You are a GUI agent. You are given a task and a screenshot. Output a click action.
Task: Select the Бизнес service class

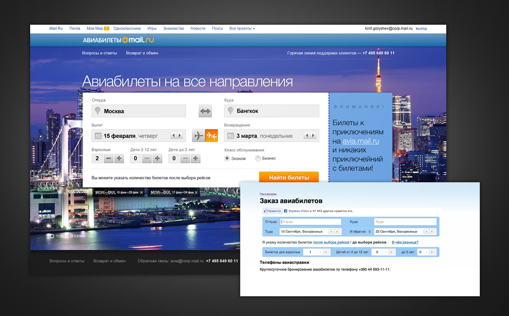(257, 158)
